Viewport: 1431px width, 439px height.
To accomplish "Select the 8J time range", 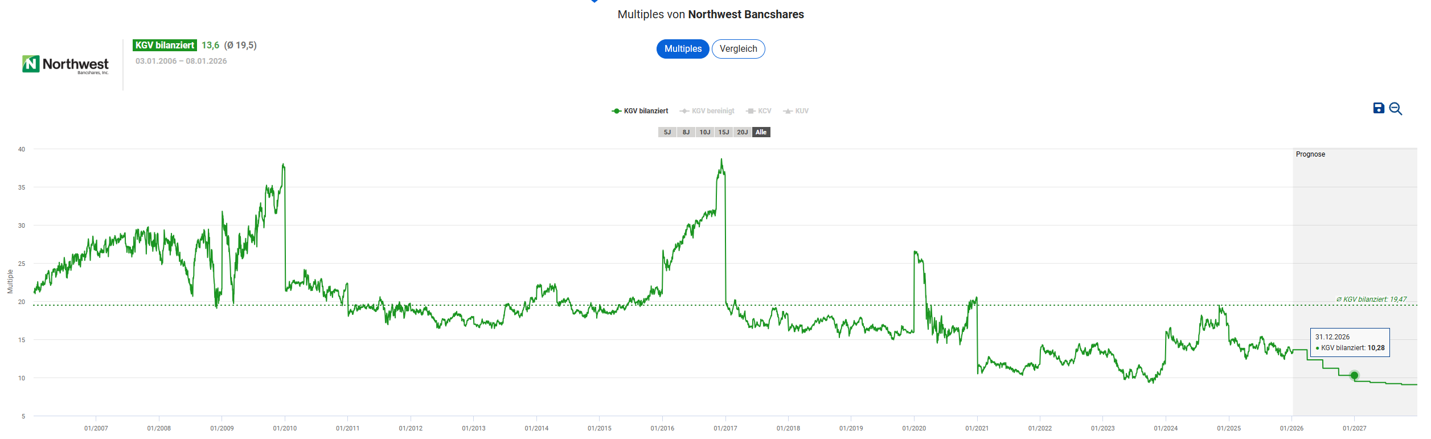I will [686, 132].
